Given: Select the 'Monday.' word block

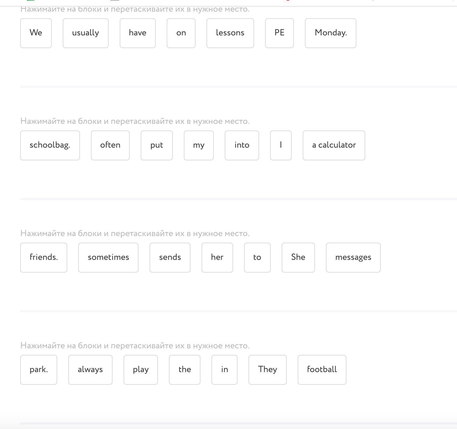Looking at the screenshot, I should [330, 33].
